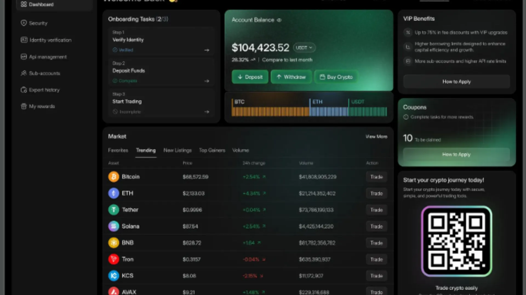Viewport: 526px width, 295px height.
Task: Open Deposit Funds step arrow
Action: coord(207,81)
